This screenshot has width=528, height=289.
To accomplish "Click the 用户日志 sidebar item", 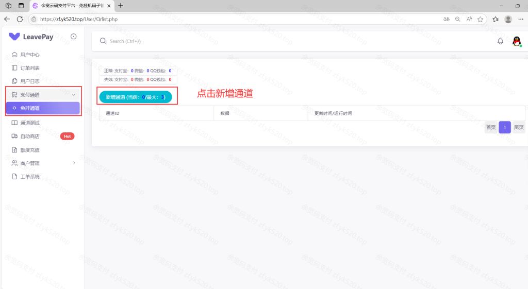I will pyautogui.click(x=30, y=81).
